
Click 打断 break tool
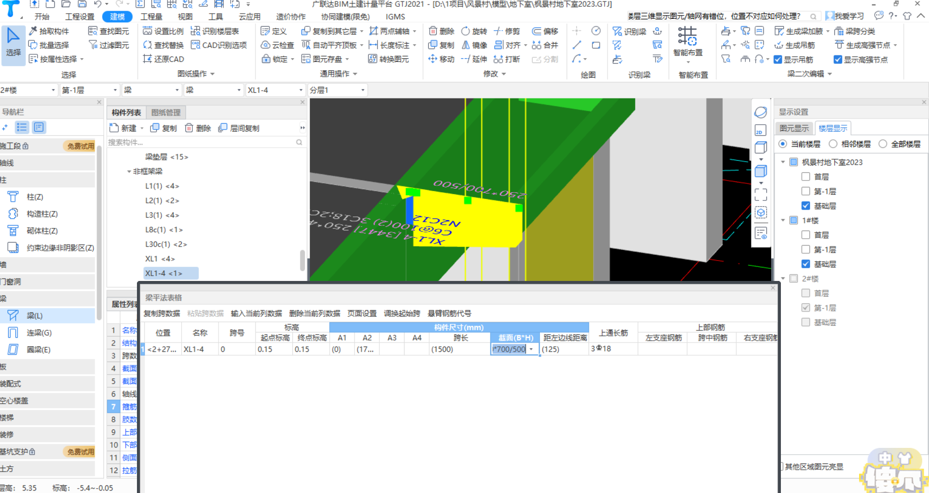click(x=507, y=59)
